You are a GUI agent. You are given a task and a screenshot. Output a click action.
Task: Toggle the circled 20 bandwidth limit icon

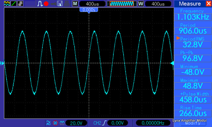coord(55,123)
